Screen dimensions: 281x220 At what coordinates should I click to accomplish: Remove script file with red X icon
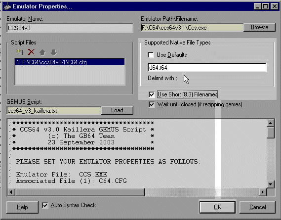[x=31, y=52]
